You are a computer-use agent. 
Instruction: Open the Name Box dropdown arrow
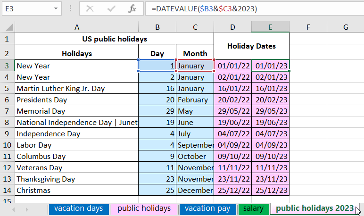[56, 9]
